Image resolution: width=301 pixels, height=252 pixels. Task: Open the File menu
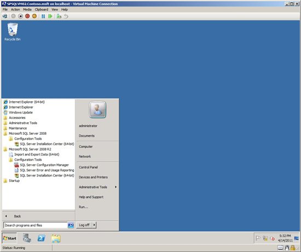click(x=5, y=9)
